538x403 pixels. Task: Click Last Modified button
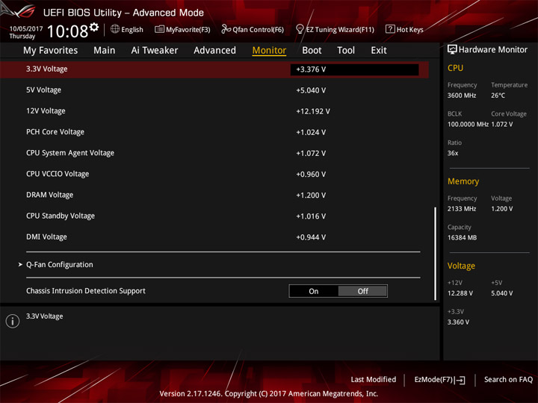[374, 379]
